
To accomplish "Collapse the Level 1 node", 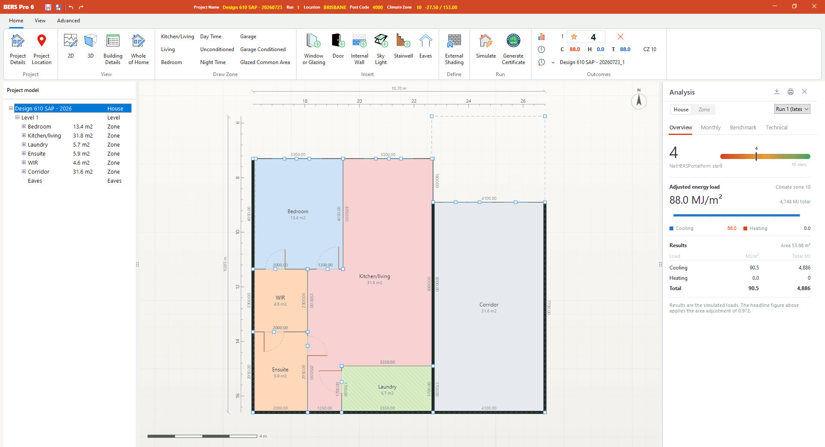I will pos(18,117).
